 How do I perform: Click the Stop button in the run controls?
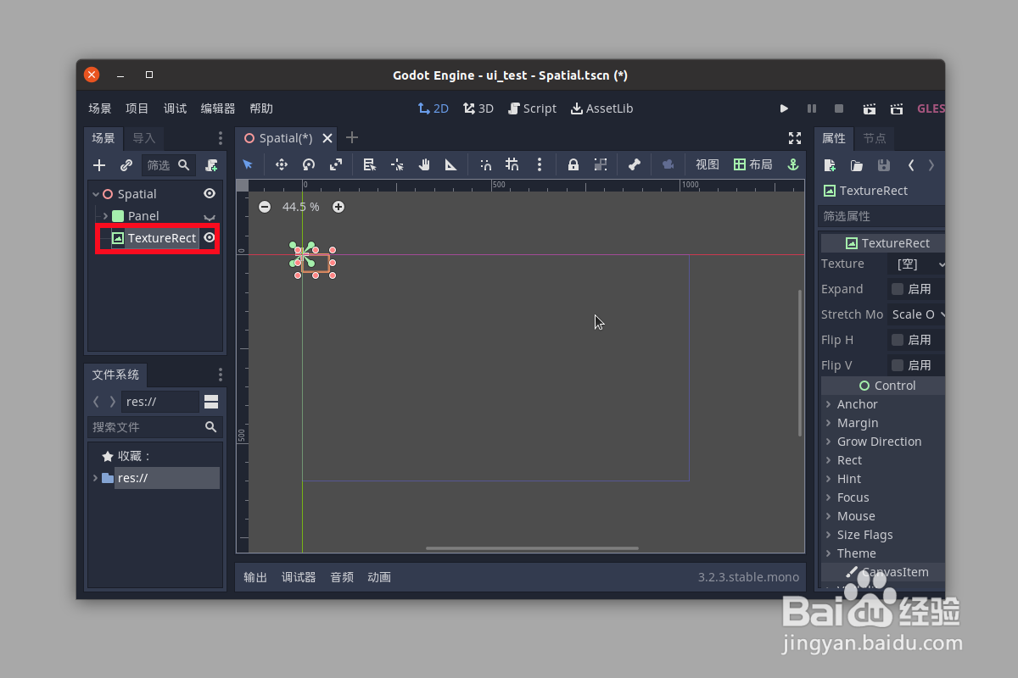839,108
